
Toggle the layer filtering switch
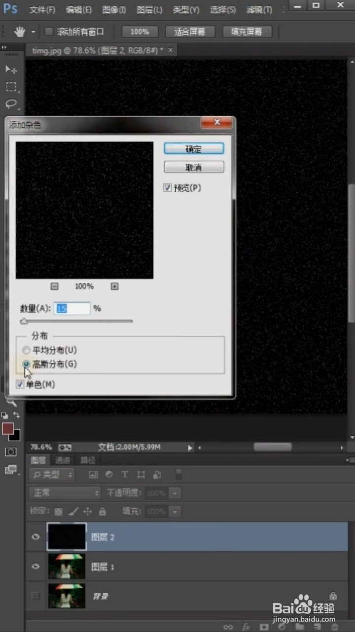click(x=178, y=474)
